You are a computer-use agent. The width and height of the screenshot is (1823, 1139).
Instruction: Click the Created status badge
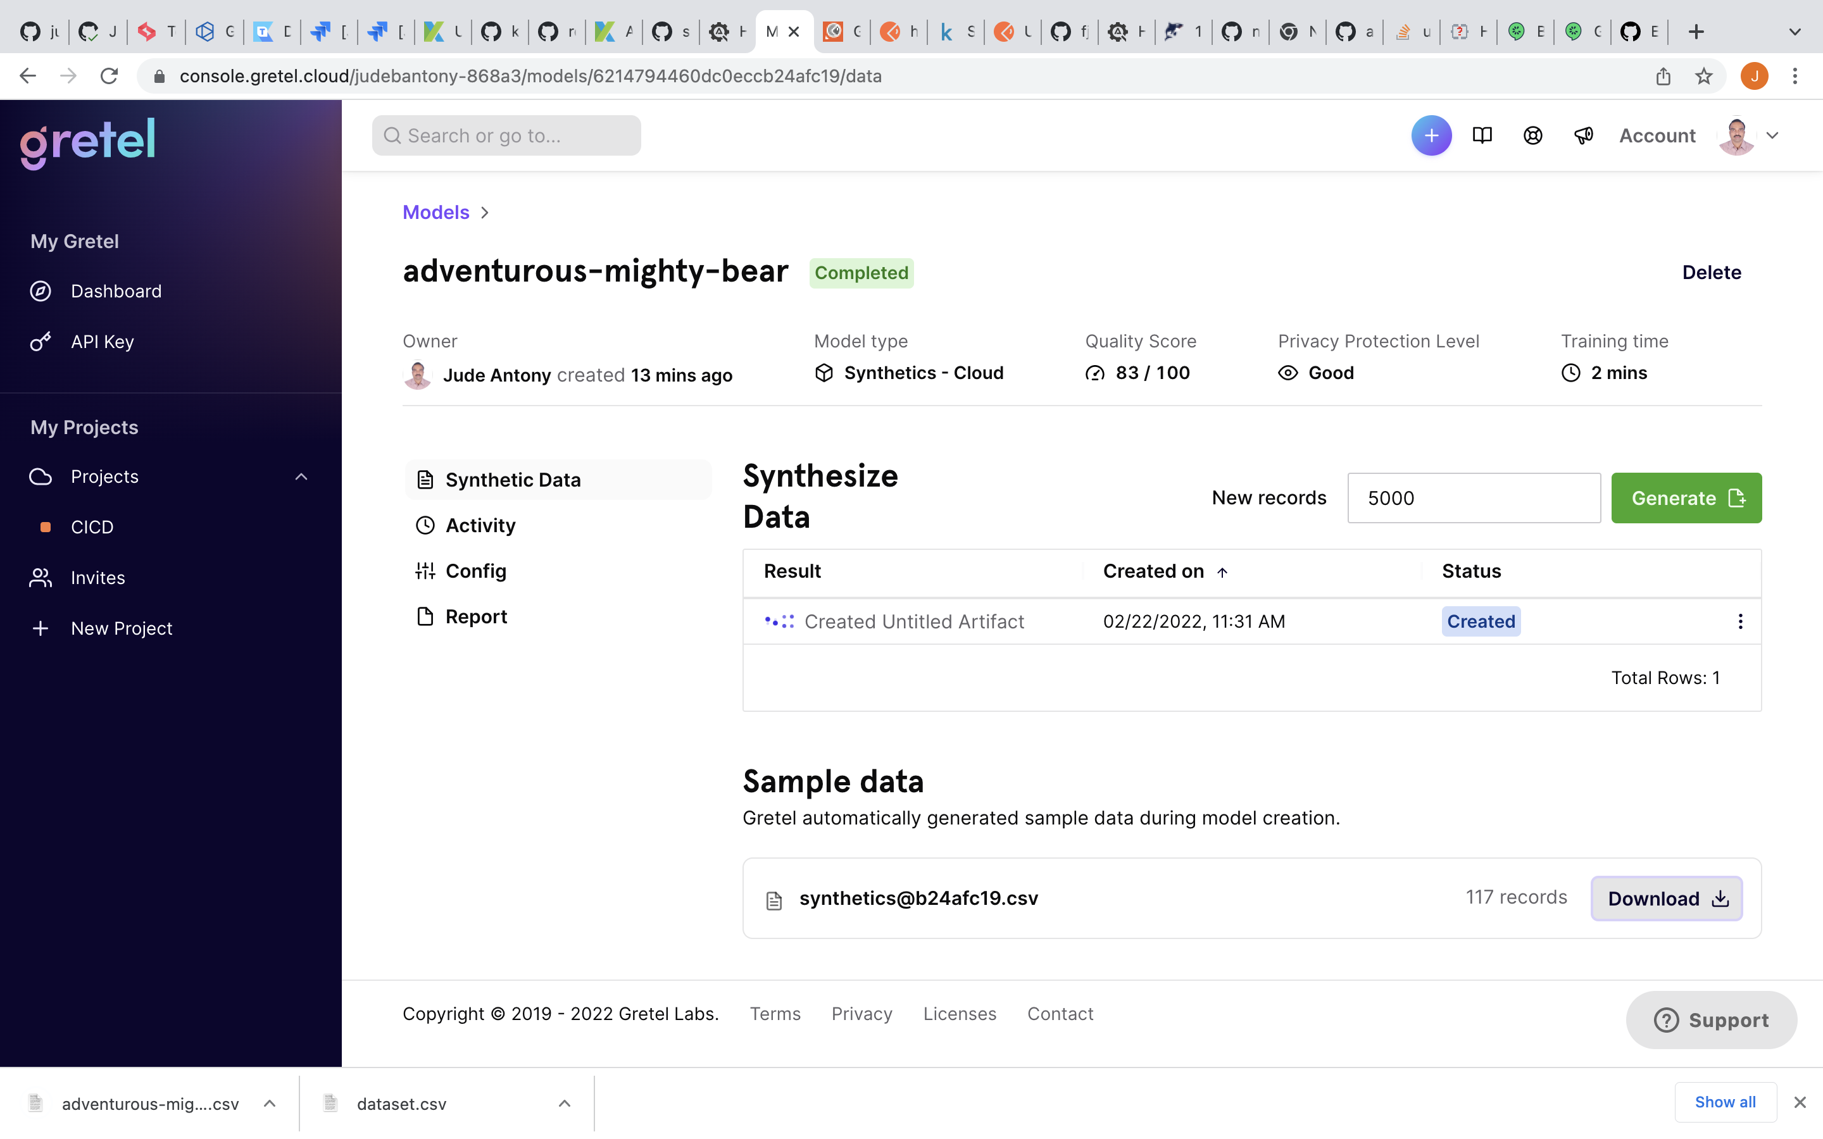coord(1481,621)
